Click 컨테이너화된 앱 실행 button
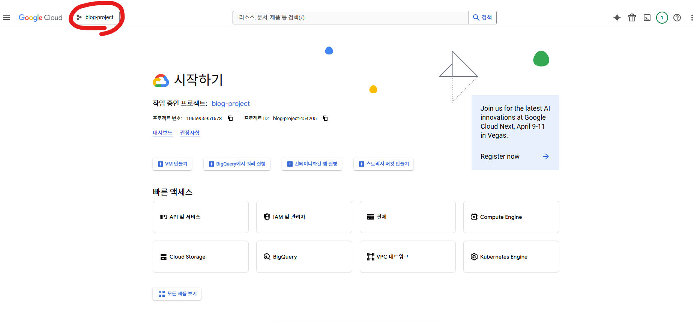 click(x=312, y=164)
